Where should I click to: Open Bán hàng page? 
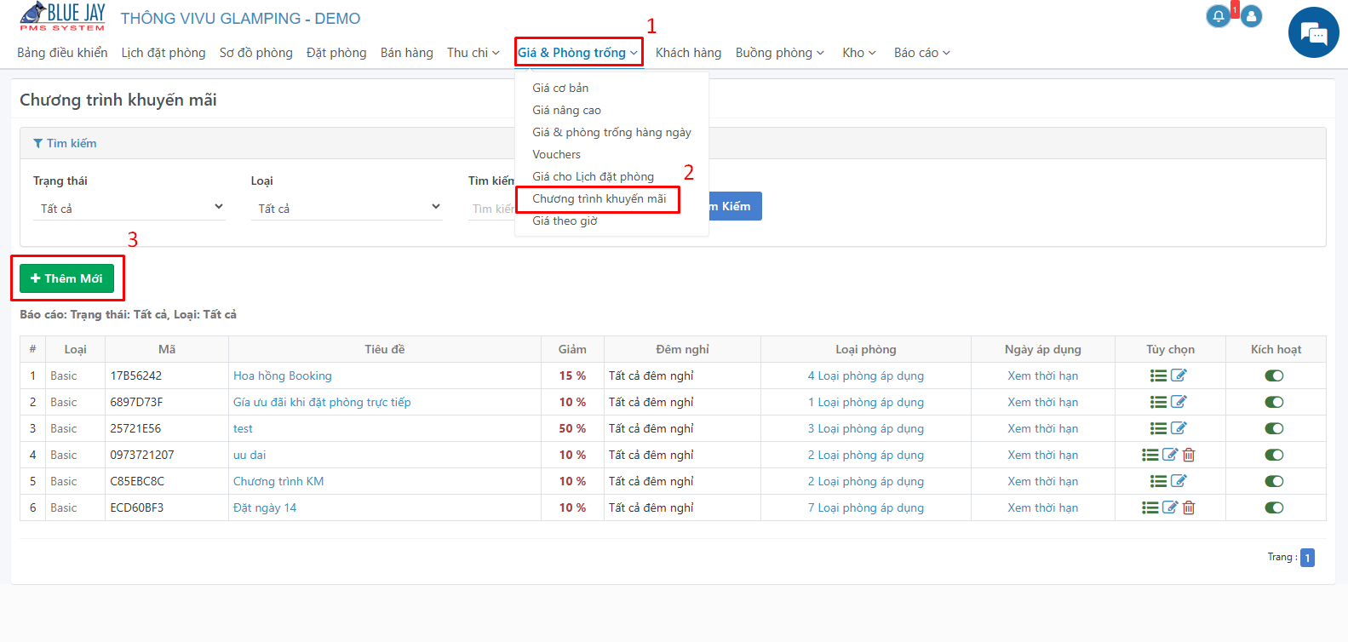(x=407, y=53)
